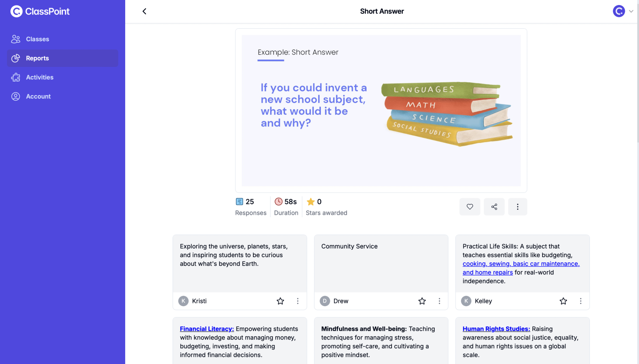Click the back arrow to leave the report
The image size is (639, 364).
(x=144, y=11)
